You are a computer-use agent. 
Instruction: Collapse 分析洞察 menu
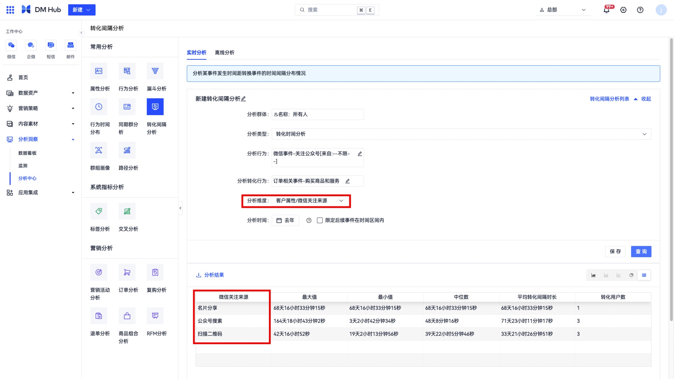pyautogui.click(x=41, y=139)
